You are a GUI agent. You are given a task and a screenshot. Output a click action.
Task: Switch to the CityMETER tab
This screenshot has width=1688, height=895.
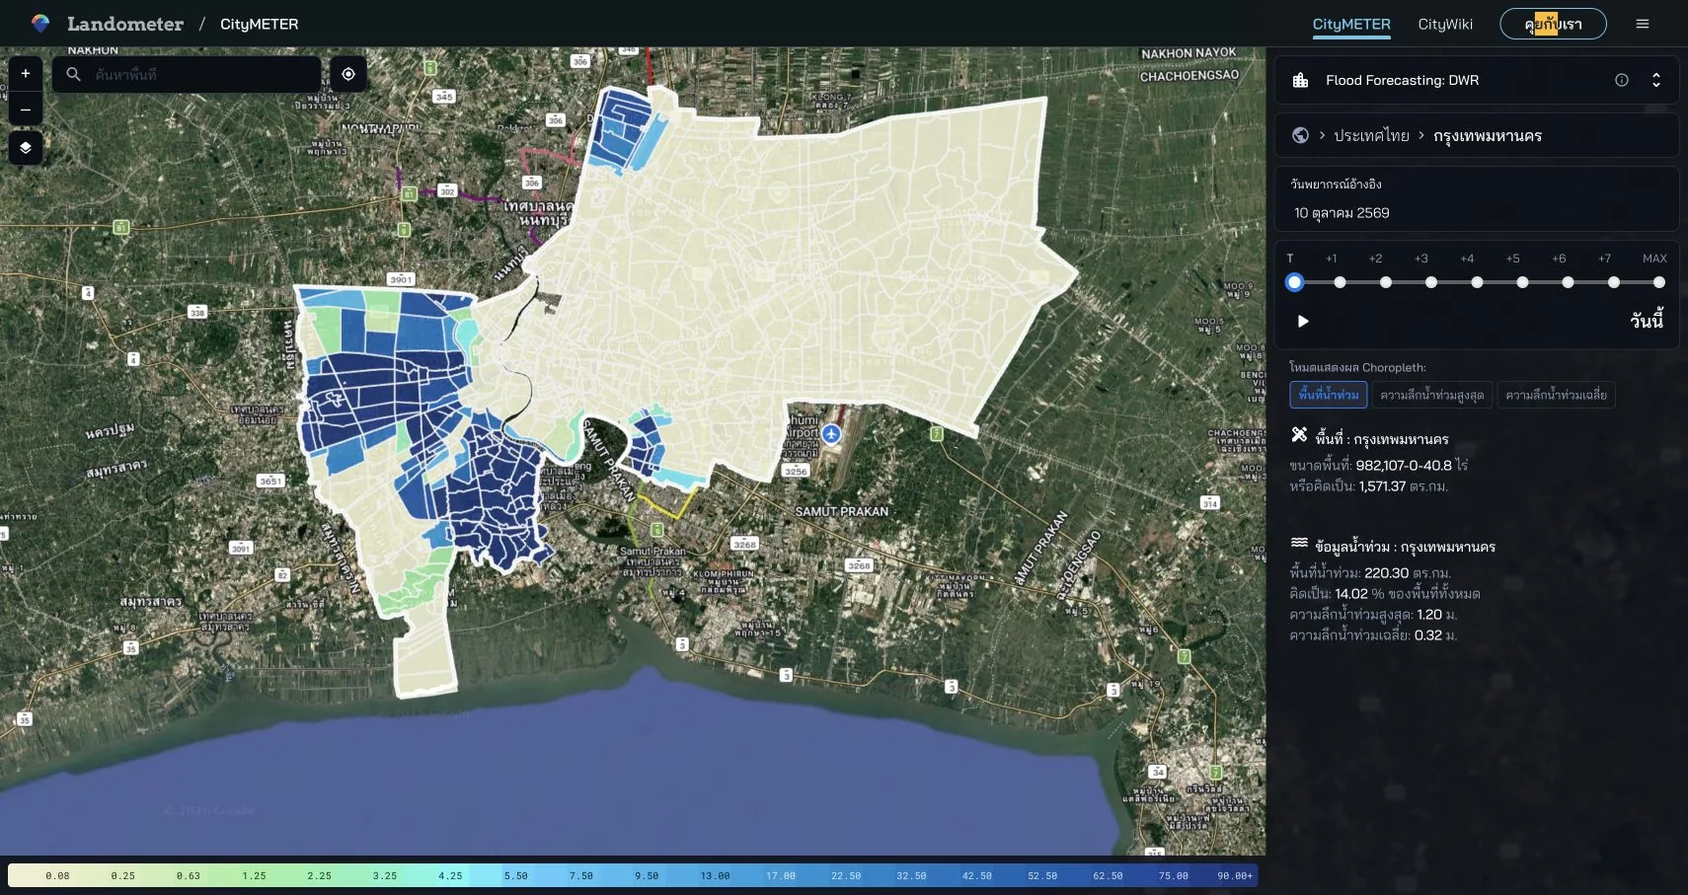pyautogui.click(x=1351, y=24)
